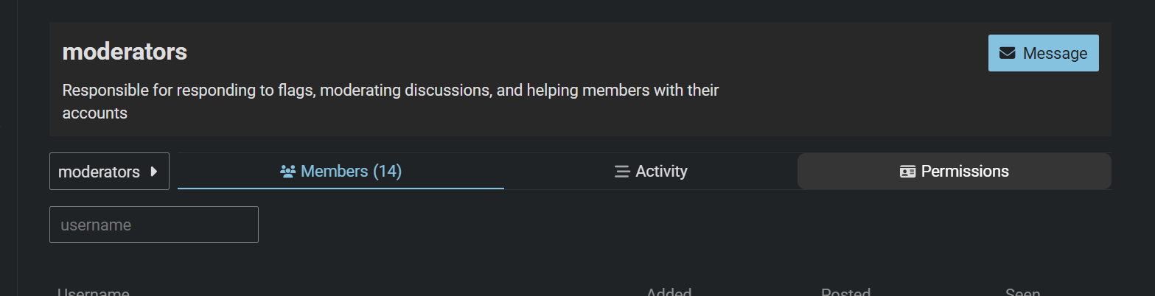Click the (14) member count
The width and height of the screenshot is (1155, 296).
pyautogui.click(x=387, y=172)
